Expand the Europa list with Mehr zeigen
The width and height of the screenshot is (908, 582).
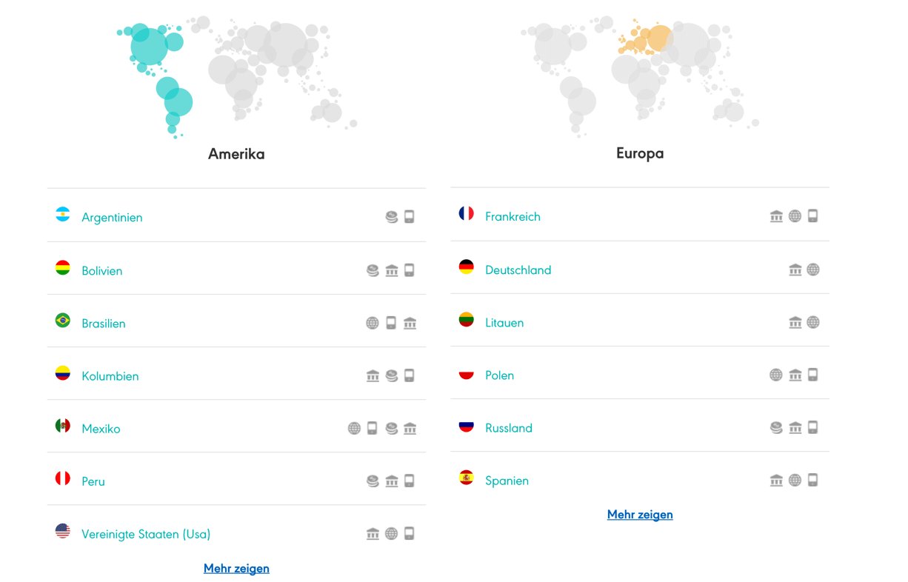pyautogui.click(x=640, y=515)
